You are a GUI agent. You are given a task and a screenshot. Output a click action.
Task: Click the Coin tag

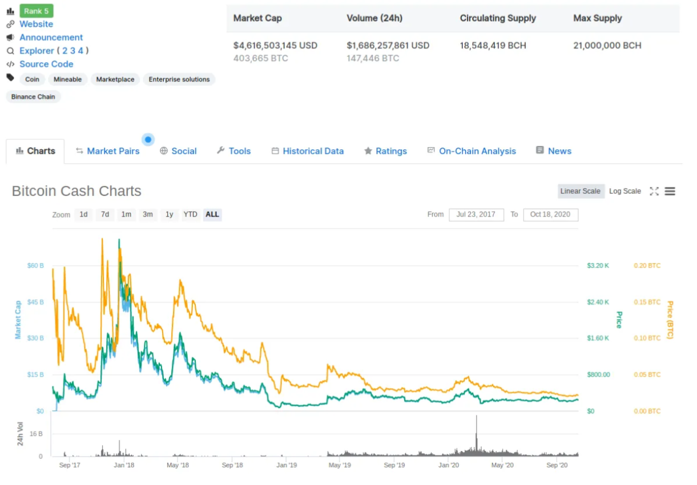[x=33, y=79]
